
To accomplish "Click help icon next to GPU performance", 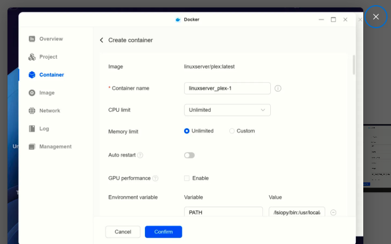I will [x=155, y=178].
